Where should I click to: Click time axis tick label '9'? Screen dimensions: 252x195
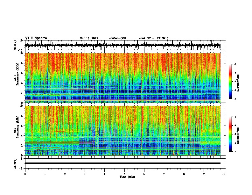[204, 174]
